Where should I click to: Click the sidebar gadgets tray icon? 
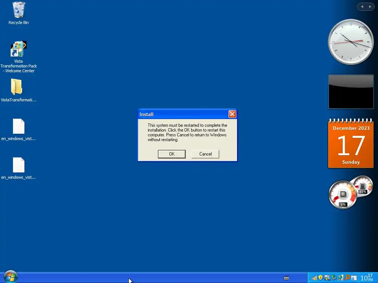(x=341, y=277)
